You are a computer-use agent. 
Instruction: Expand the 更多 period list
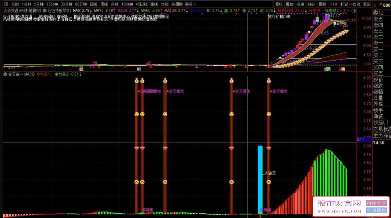(x=190, y=4)
